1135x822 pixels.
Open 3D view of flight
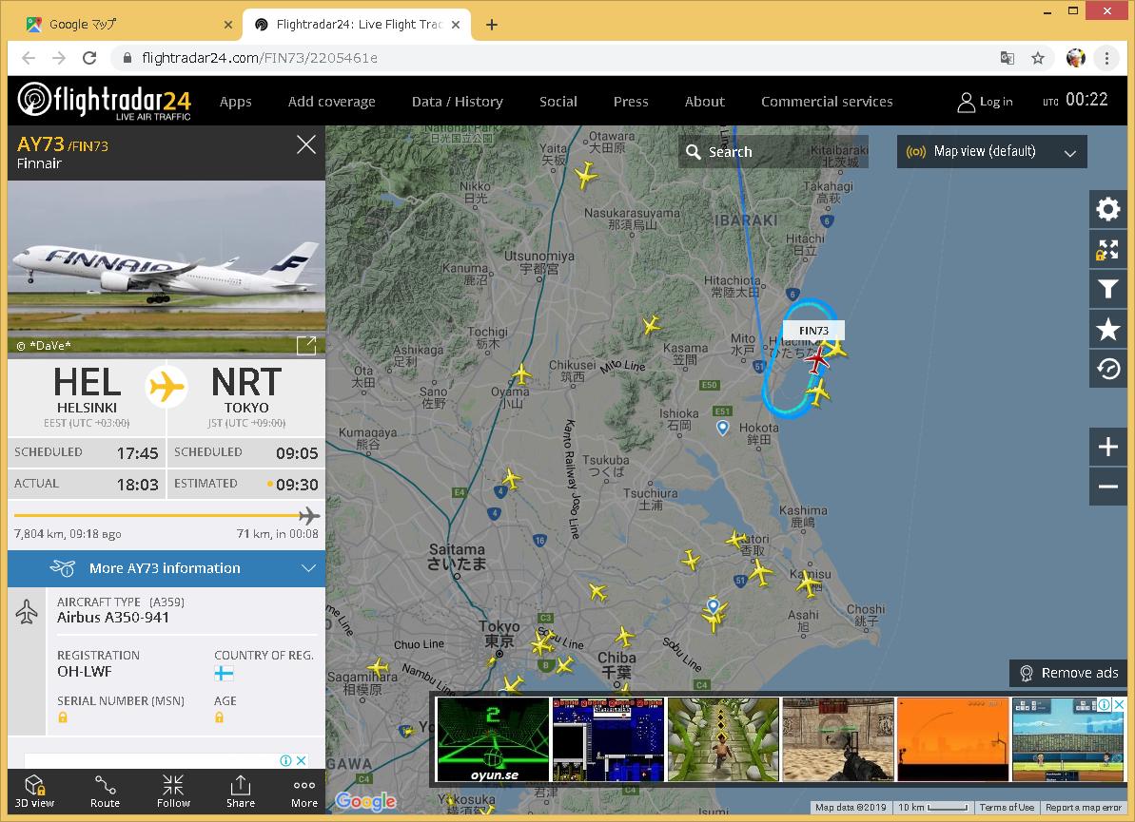tap(35, 791)
